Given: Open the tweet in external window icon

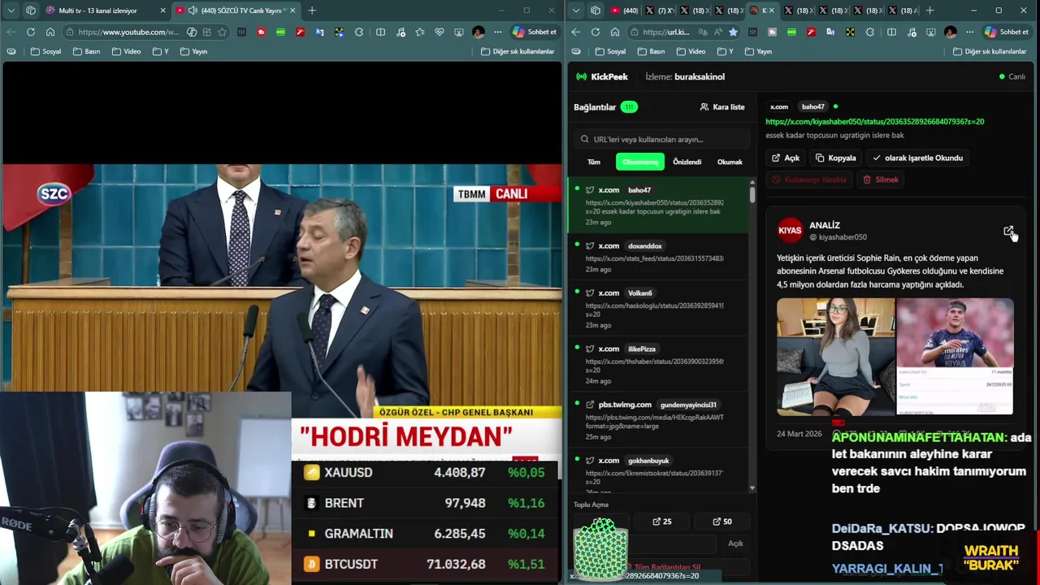Looking at the screenshot, I should 1008,232.
